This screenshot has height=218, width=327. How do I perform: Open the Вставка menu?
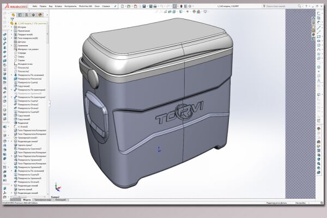pyautogui.click(x=58, y=6)
